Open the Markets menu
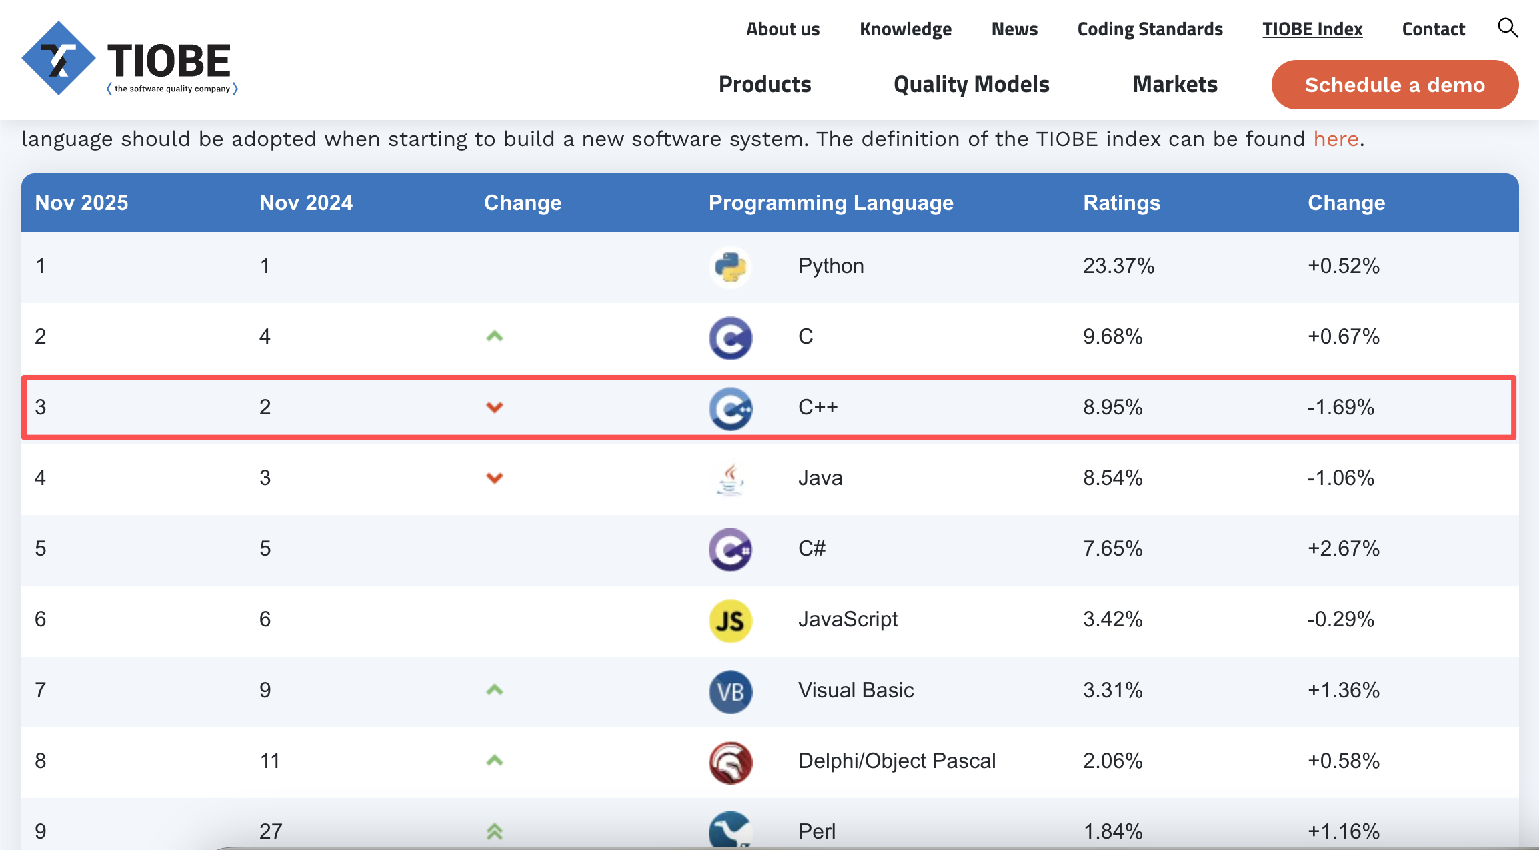Image resolution: width=1539 pixels, height=850 pixels. click(1175, 85)
